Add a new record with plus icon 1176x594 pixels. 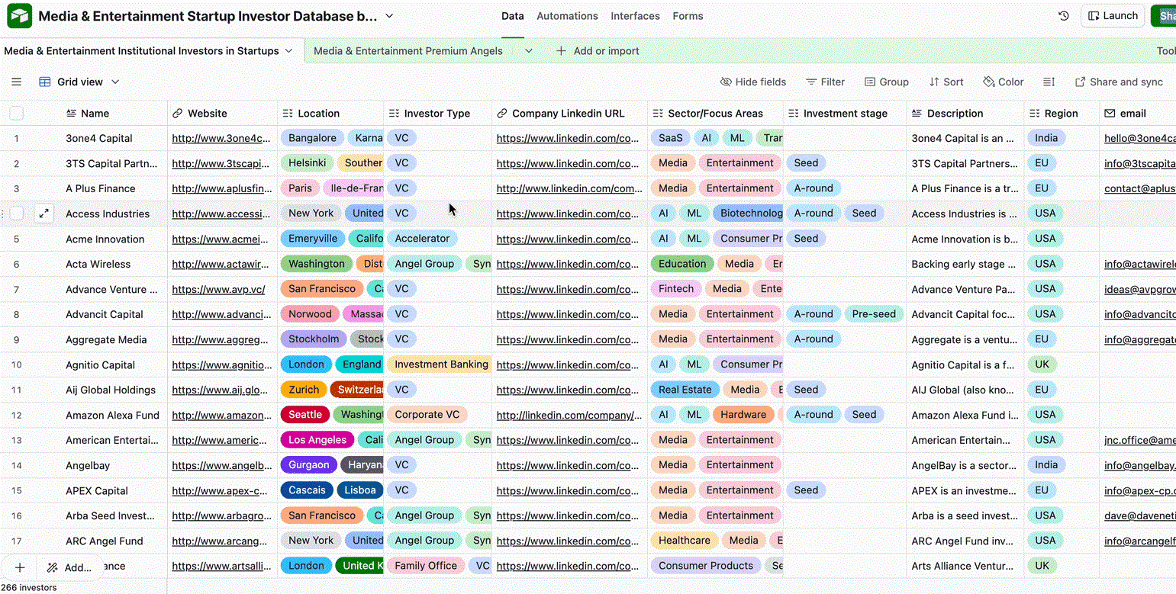click(20, 567)
